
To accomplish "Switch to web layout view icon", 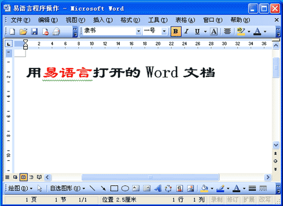I will point(15,177).
